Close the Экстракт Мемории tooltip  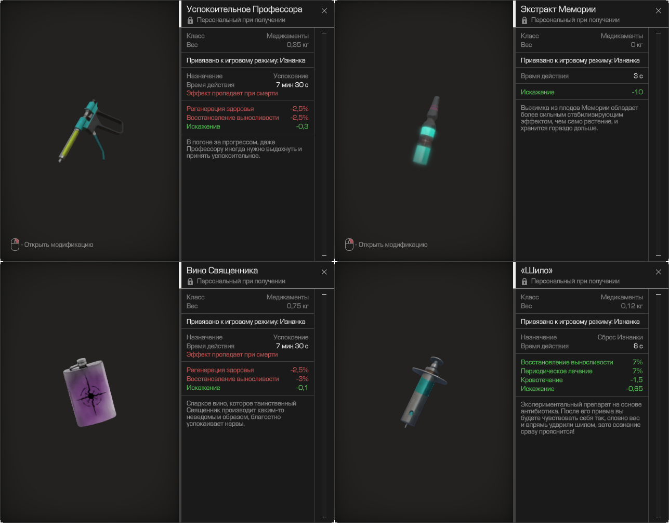point(659,11)
